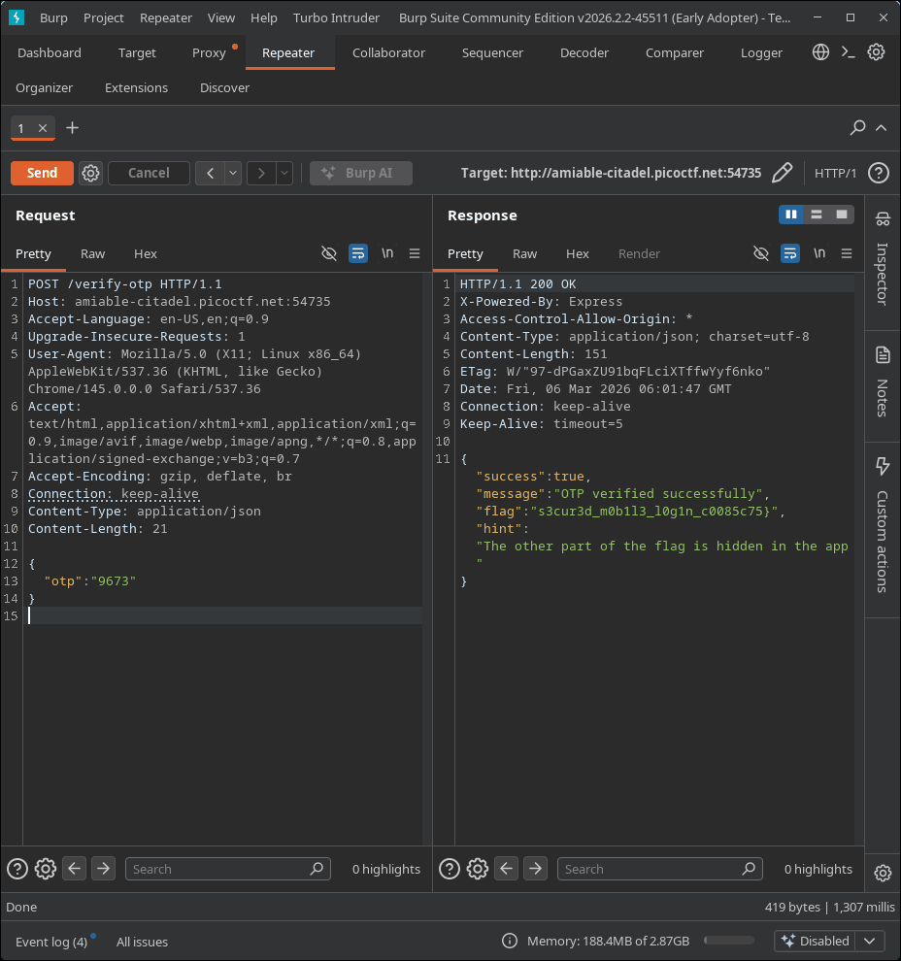Screen dimensions: 901x961
Task: Switch to the Proxy tab
Action: click(x=209, y=52)
